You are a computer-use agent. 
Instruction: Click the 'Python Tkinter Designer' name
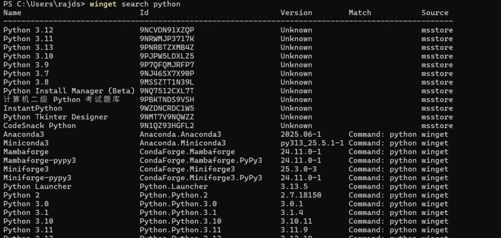tap(56, 117)
